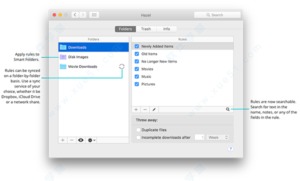
Task: Add a new rule with plus button
Action: (136, 109)
